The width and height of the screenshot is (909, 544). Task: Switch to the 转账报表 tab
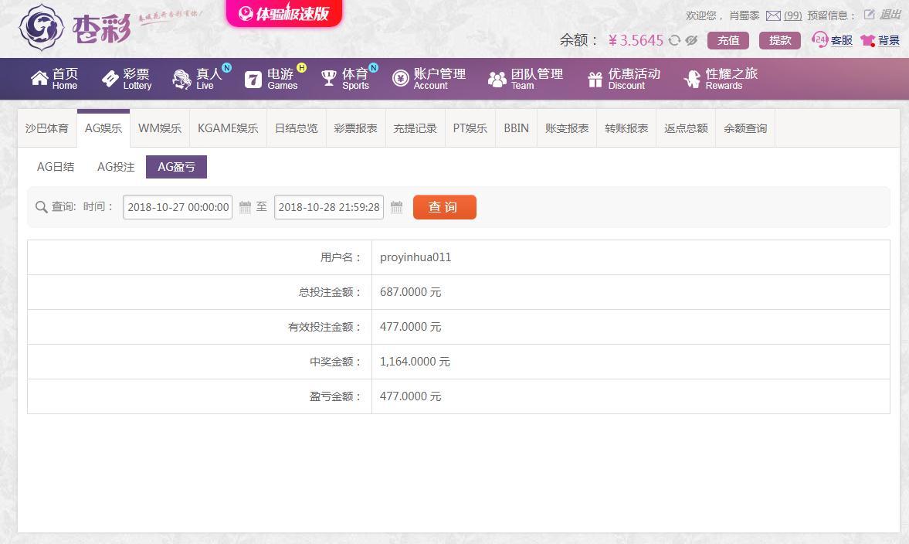pos(626,128)
